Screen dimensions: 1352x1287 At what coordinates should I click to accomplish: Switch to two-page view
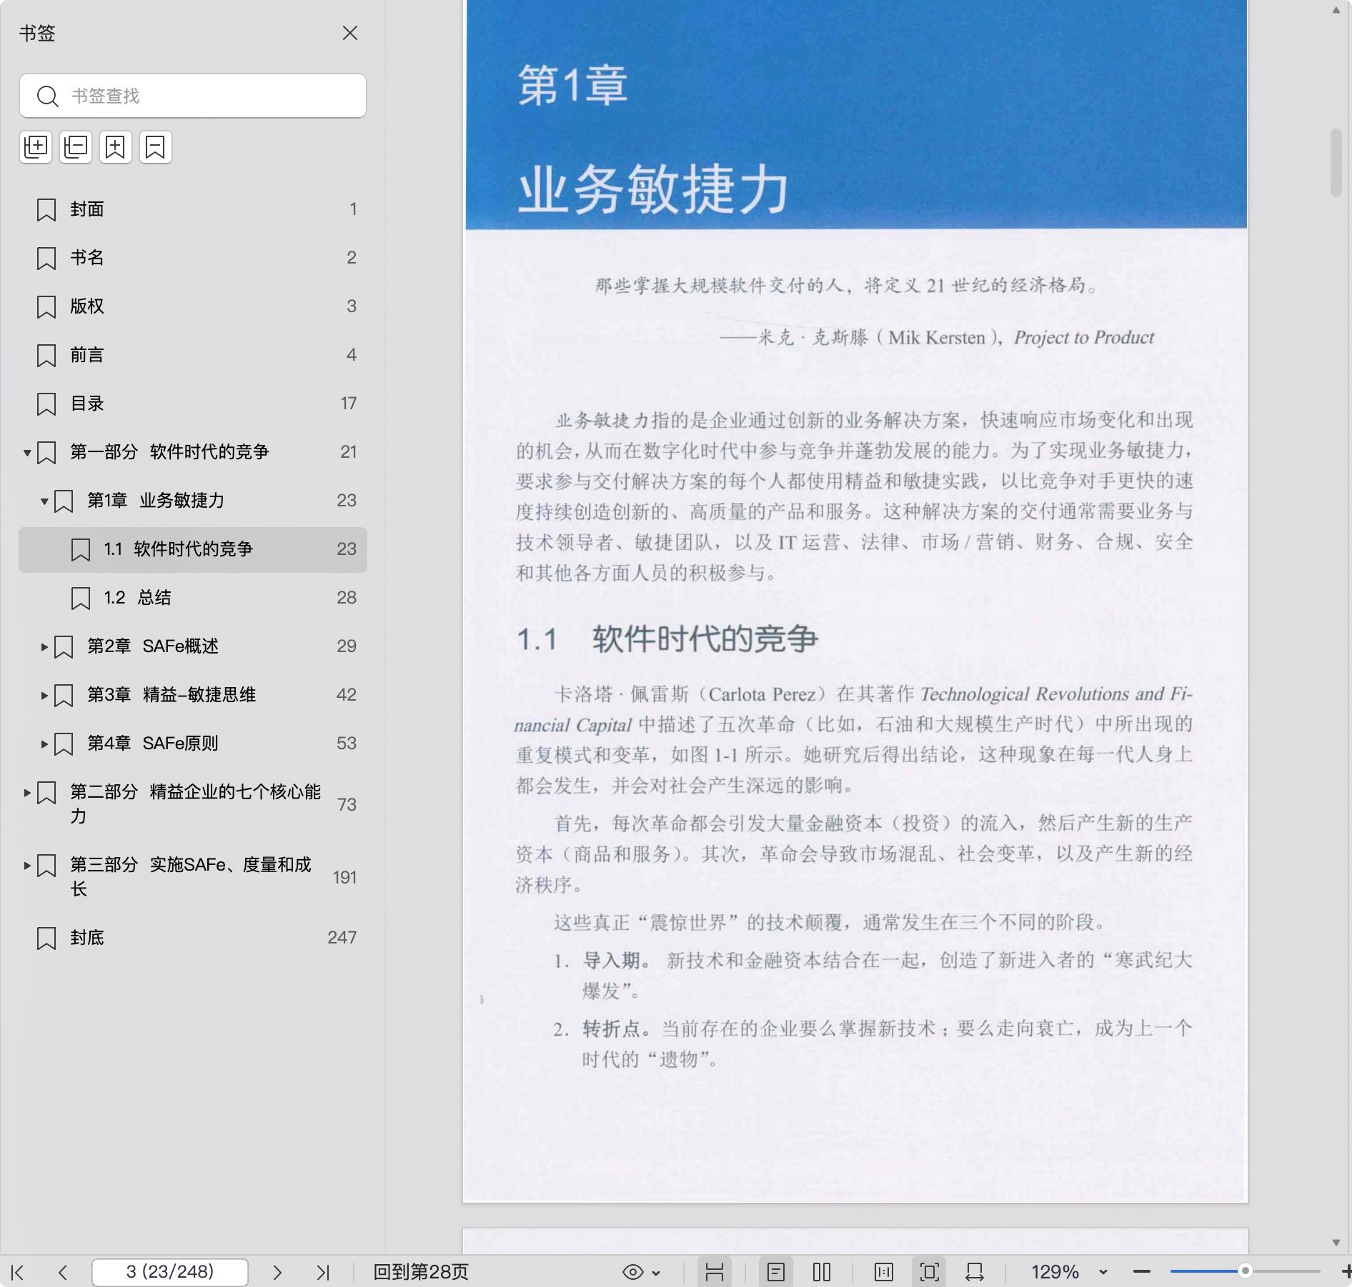(822, 1272)
